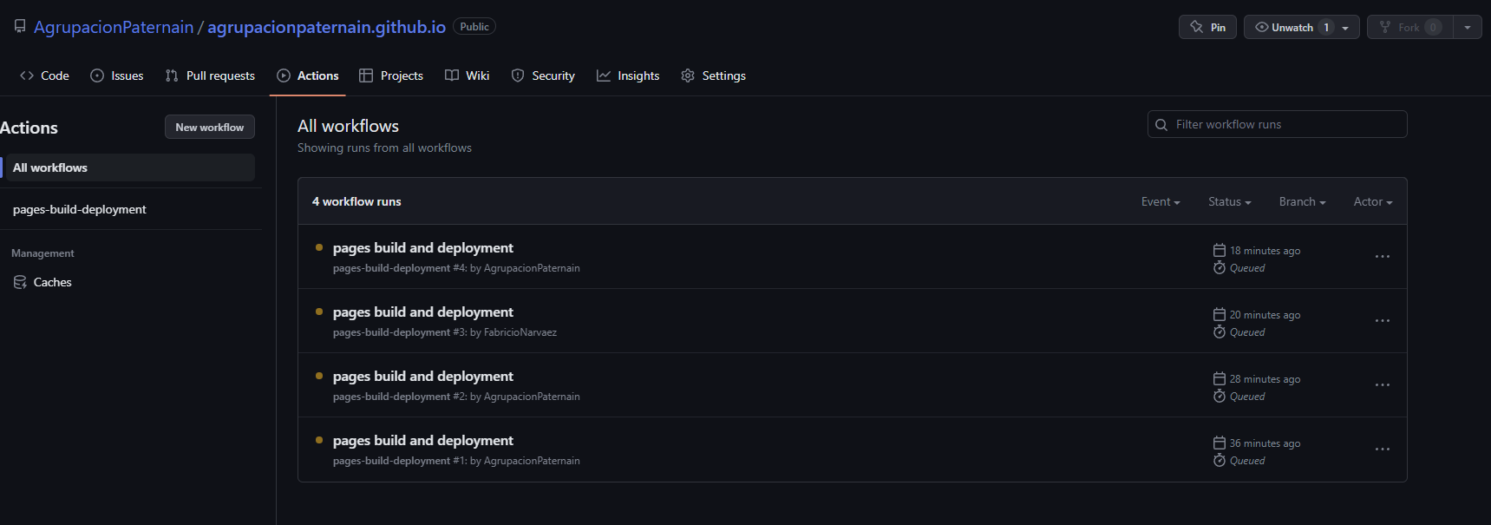
Task: Select the Actions tab
Action: click(x=308, y=75)
